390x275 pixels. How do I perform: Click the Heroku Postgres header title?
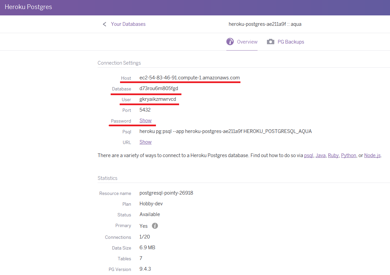[x=29, y=7]
